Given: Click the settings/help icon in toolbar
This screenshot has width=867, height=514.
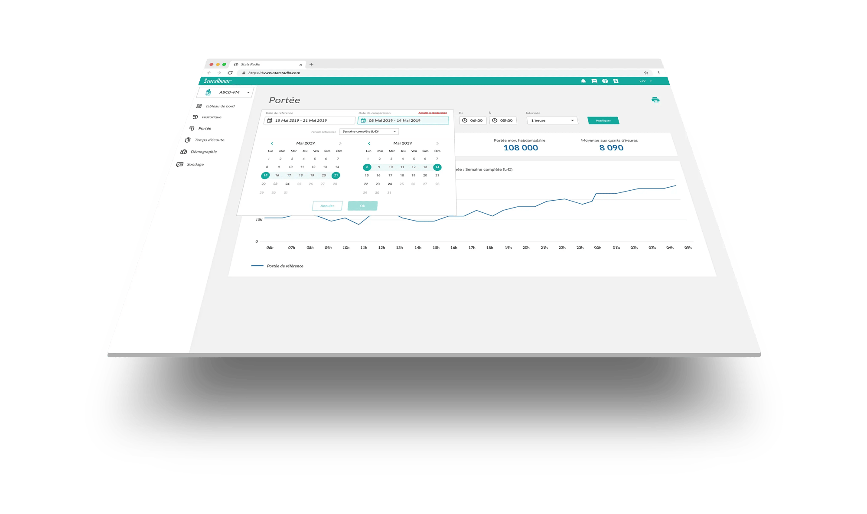Looking at the screenshot, I should [607, 81].
